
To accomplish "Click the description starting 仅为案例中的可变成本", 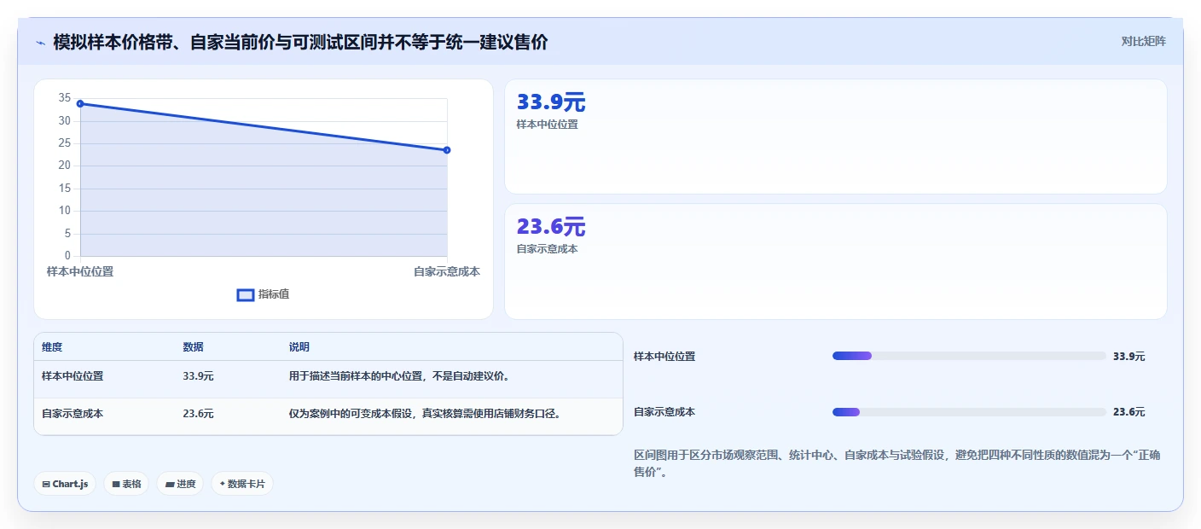I will (425, 414).
